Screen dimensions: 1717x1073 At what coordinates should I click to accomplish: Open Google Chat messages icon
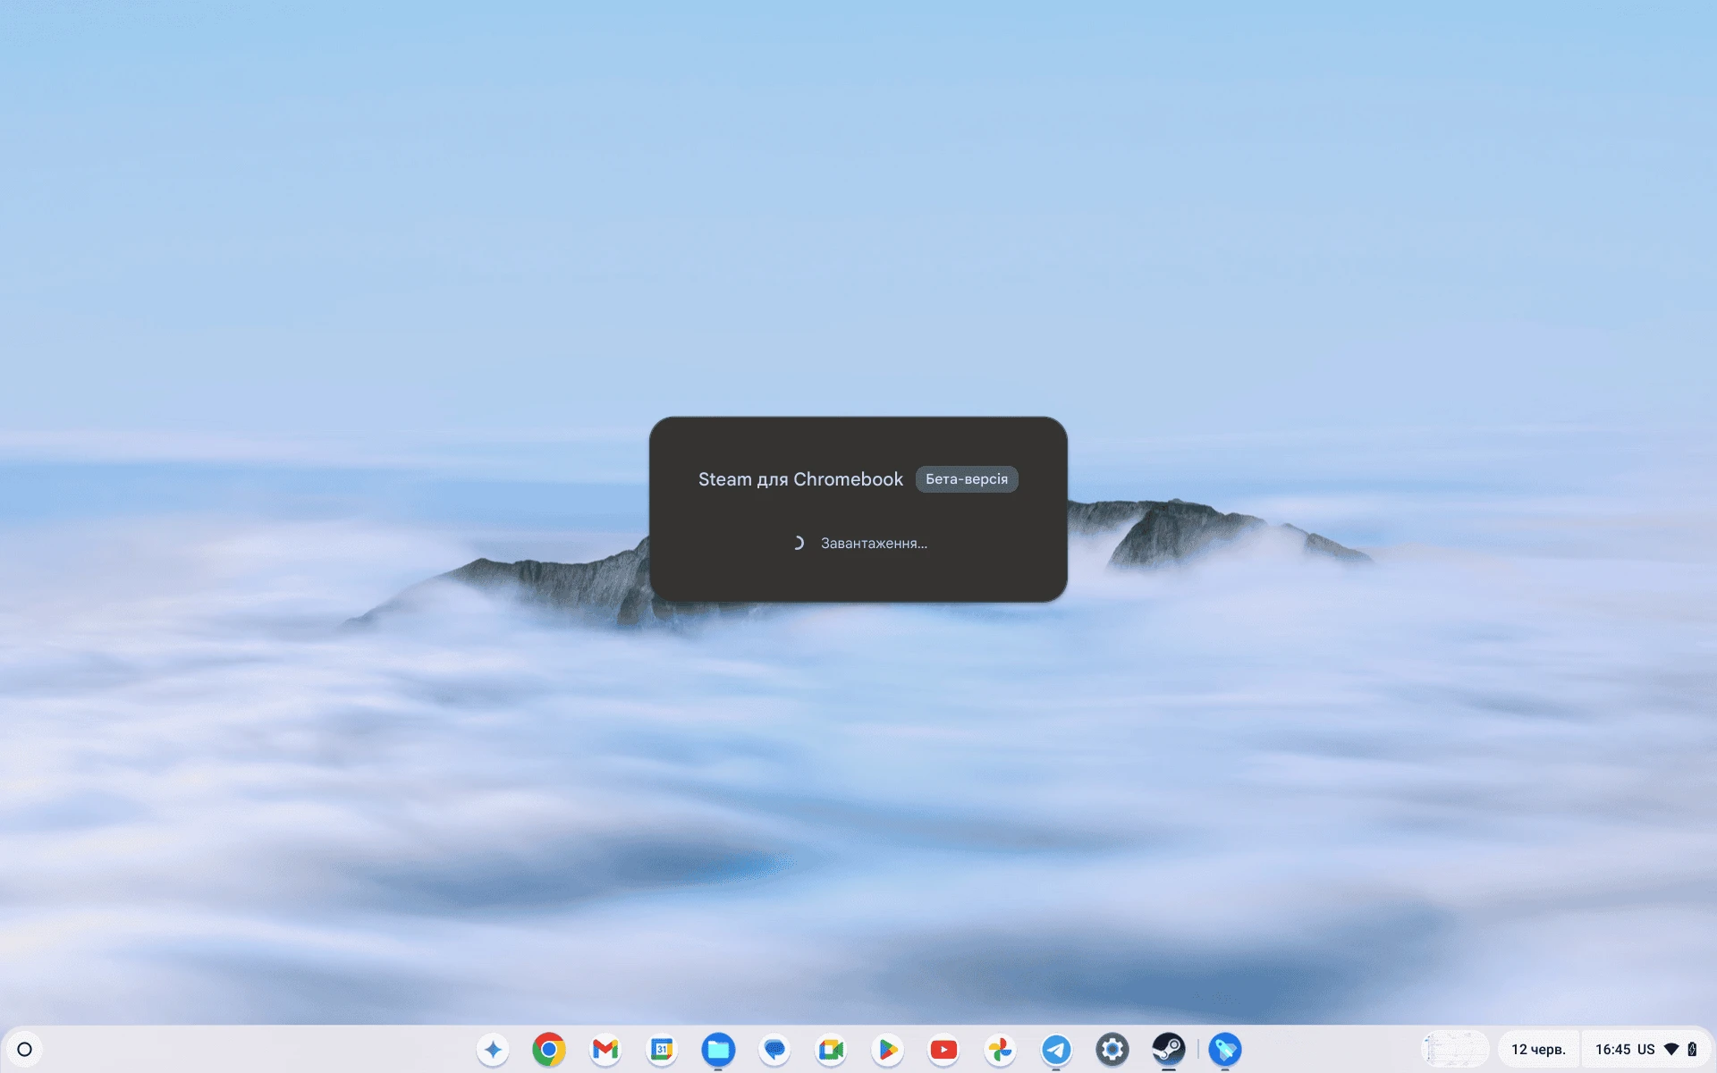click(774, 1049)
